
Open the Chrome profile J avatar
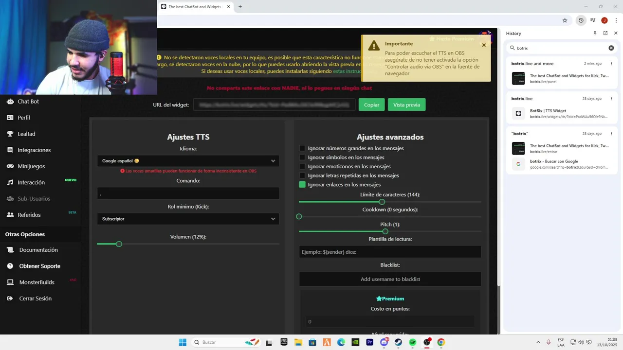point(605,20)
